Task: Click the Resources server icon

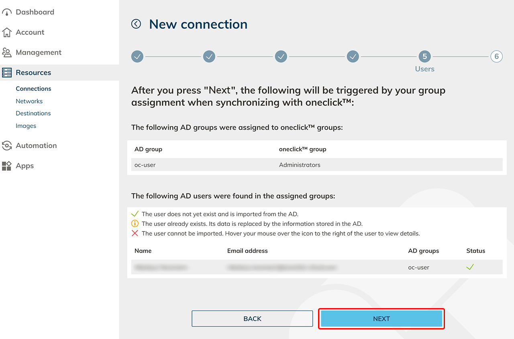Action: click(7, 73)
